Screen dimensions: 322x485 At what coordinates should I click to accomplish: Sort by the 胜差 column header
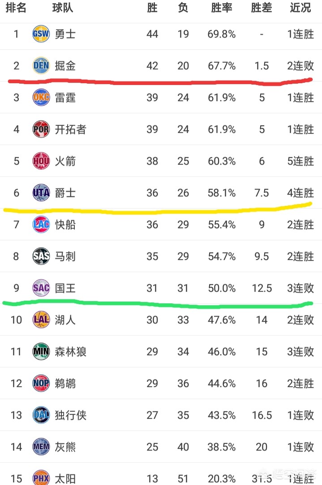point(262,8)
